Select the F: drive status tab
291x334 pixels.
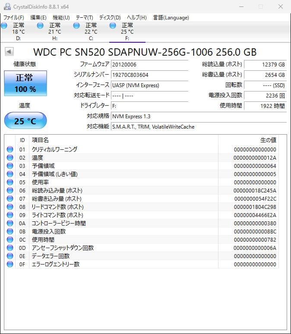[127, 32]
